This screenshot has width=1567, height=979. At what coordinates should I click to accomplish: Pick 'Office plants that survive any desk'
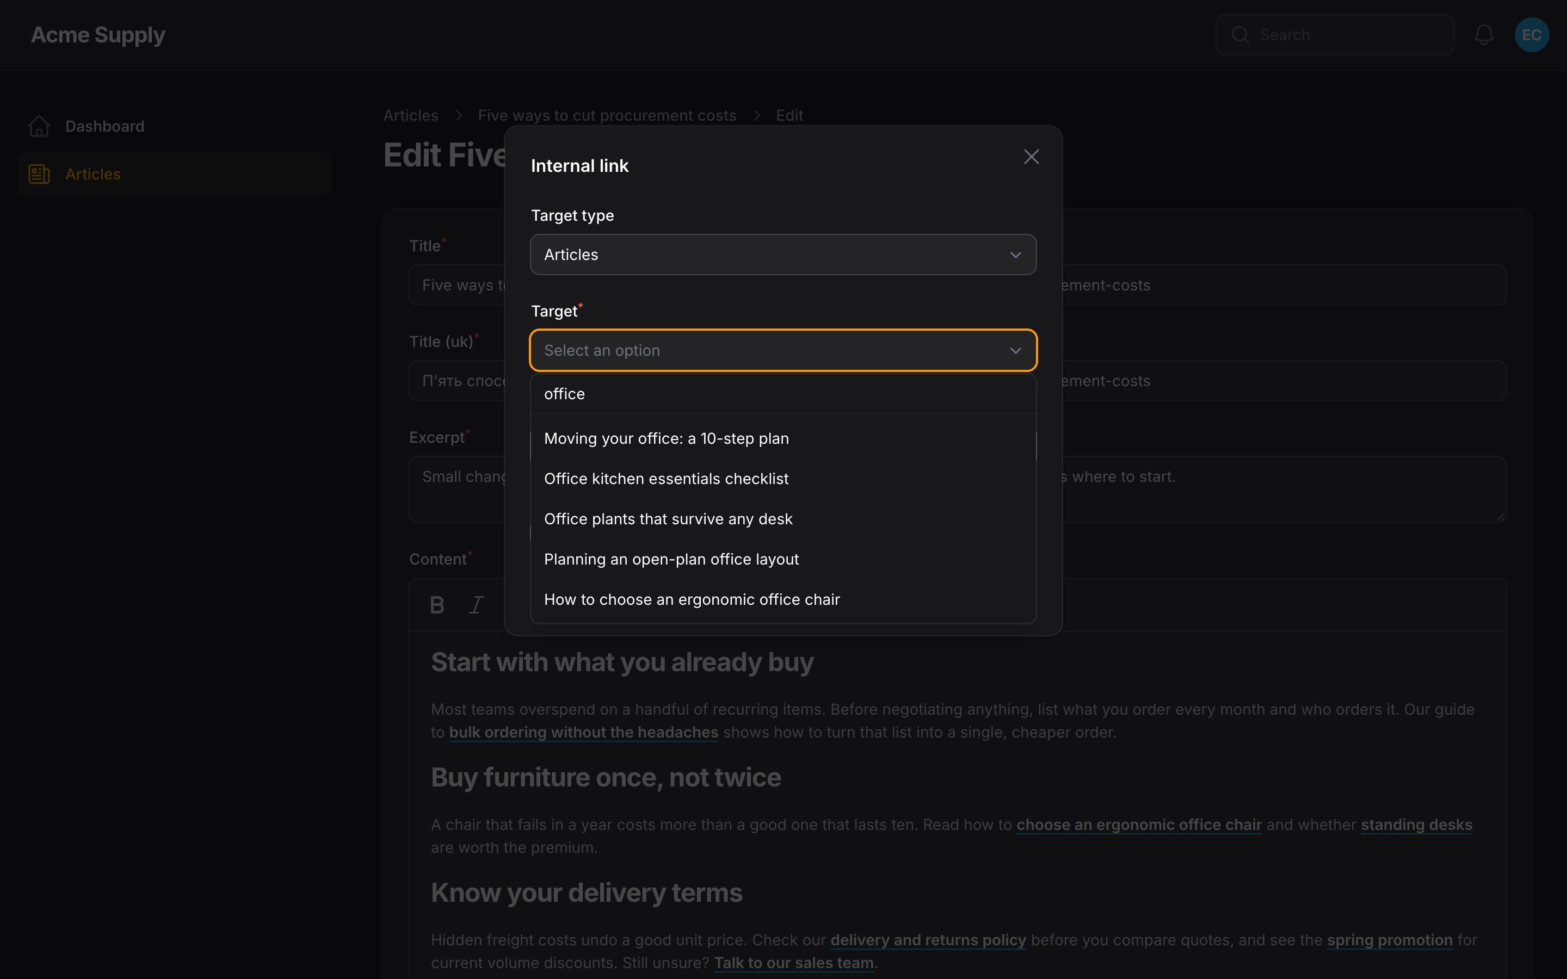[x=783, y=519]
